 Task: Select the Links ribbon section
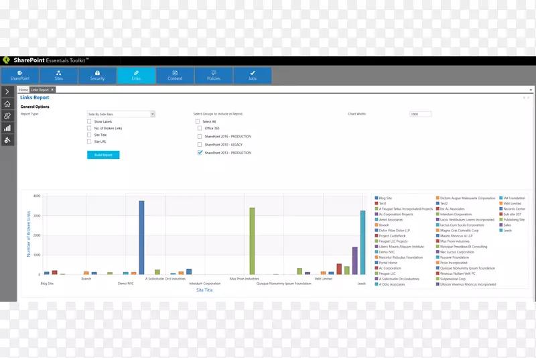(136, 75)
